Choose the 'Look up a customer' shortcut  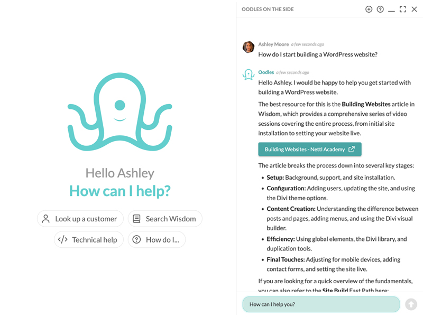[80, 219]
